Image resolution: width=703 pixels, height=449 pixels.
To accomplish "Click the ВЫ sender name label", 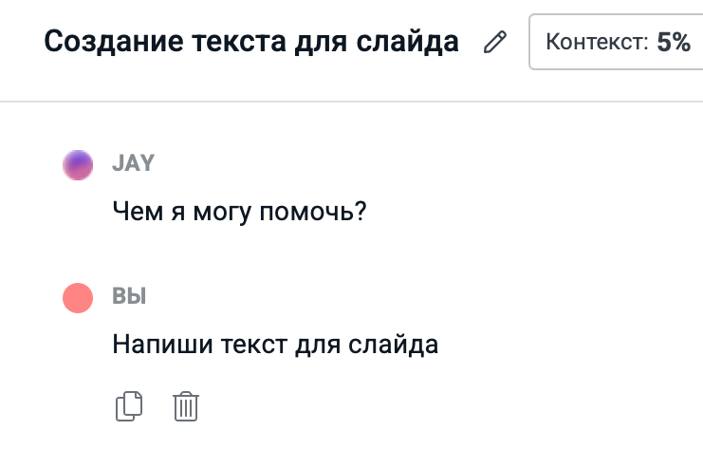I will (x=129, y=296).
